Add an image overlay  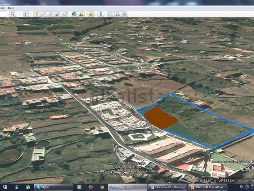57,14
